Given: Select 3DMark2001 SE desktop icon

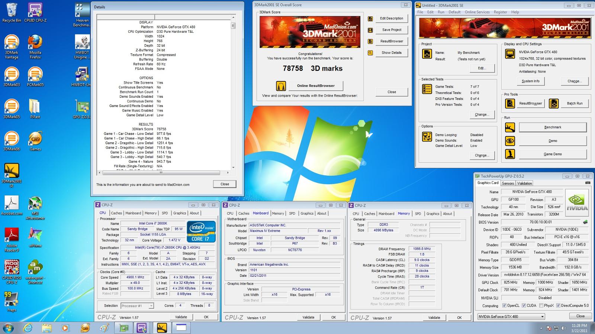Looking at the screenshot, I should [x=12, y=175].
